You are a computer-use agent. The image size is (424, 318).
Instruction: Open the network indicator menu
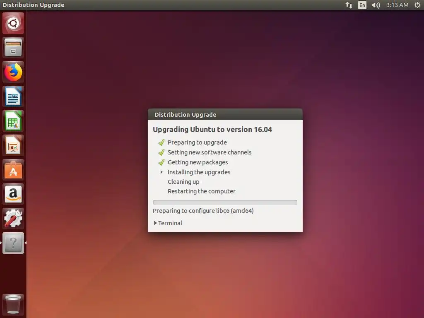tap(349, 5)
